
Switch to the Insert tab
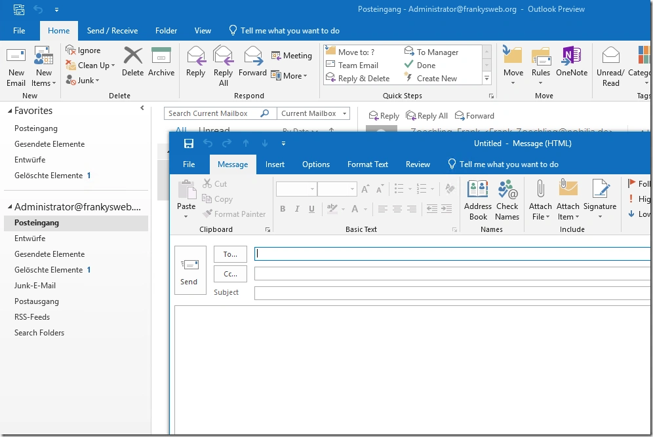[275, 164]
